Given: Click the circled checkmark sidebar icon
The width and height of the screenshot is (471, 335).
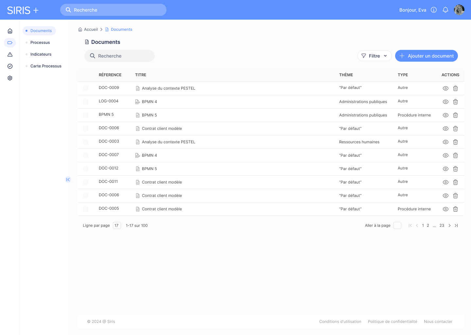Looking at the screenshot, I should 10,66.
